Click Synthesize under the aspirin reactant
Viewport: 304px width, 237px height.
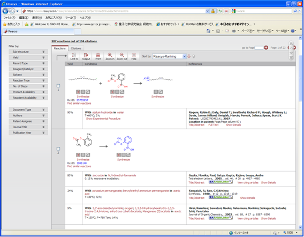117,97
